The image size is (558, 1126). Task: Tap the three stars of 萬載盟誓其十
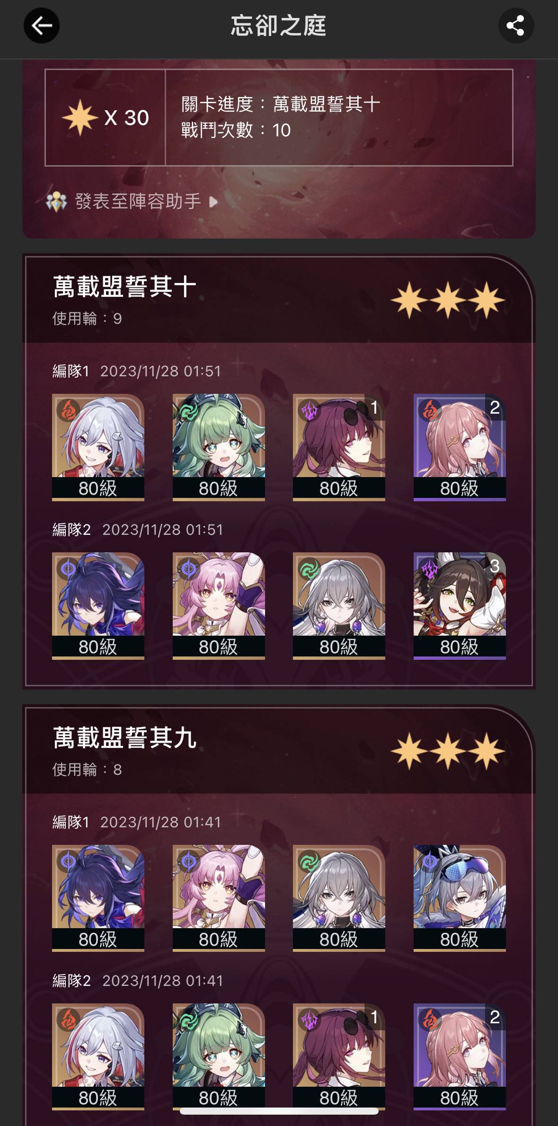coord(448,300)
